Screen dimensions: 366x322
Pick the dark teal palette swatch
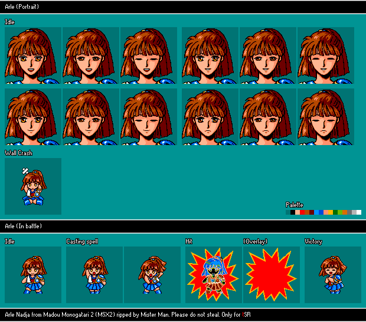tap(288, 212)
